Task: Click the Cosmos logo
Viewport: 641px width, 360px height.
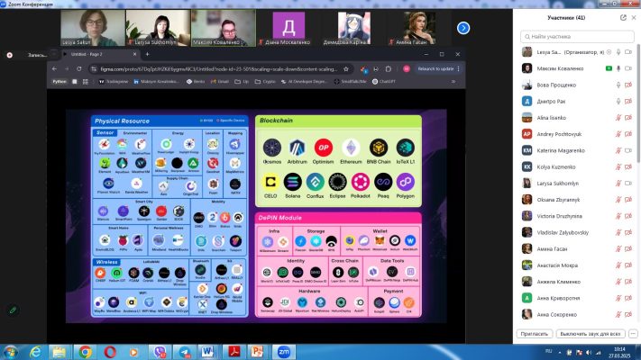Action: click(x=272, y=148)
